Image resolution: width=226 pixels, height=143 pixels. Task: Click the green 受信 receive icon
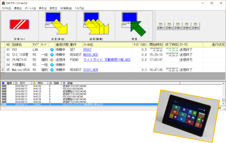(x=134, y=24)
